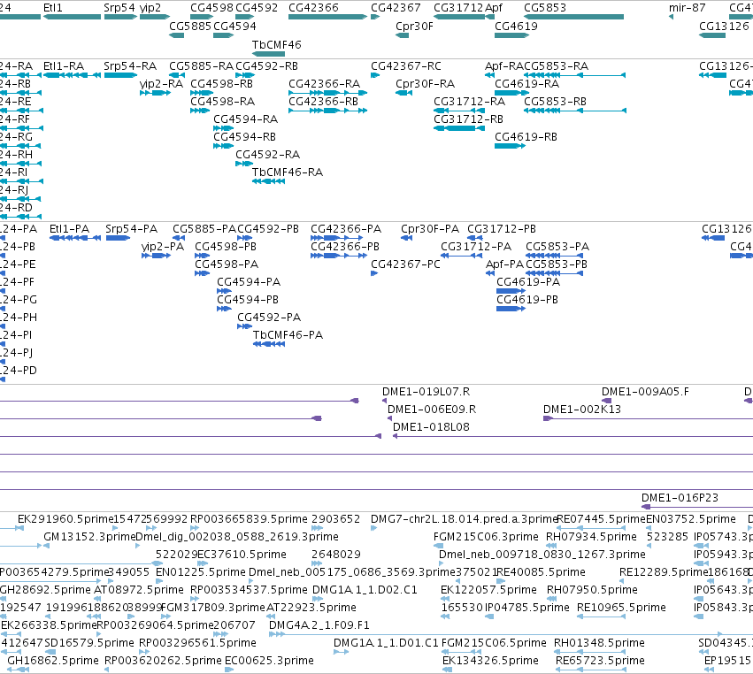
Task: Select the CG5853-RB transcript label
Action: coord(555,102)
